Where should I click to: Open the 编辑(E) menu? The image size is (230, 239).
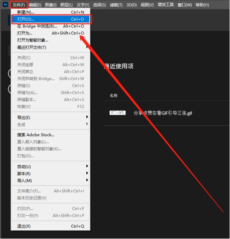point(35,5)
